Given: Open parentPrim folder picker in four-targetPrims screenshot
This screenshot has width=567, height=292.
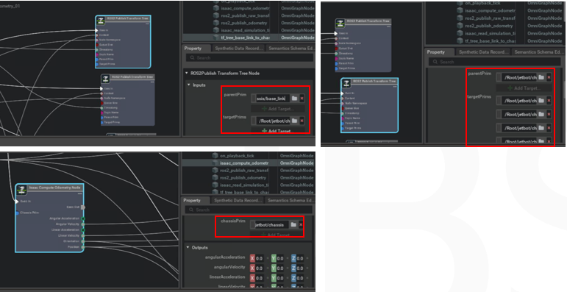Looking at the screenshot, I should tap(541, 77).
